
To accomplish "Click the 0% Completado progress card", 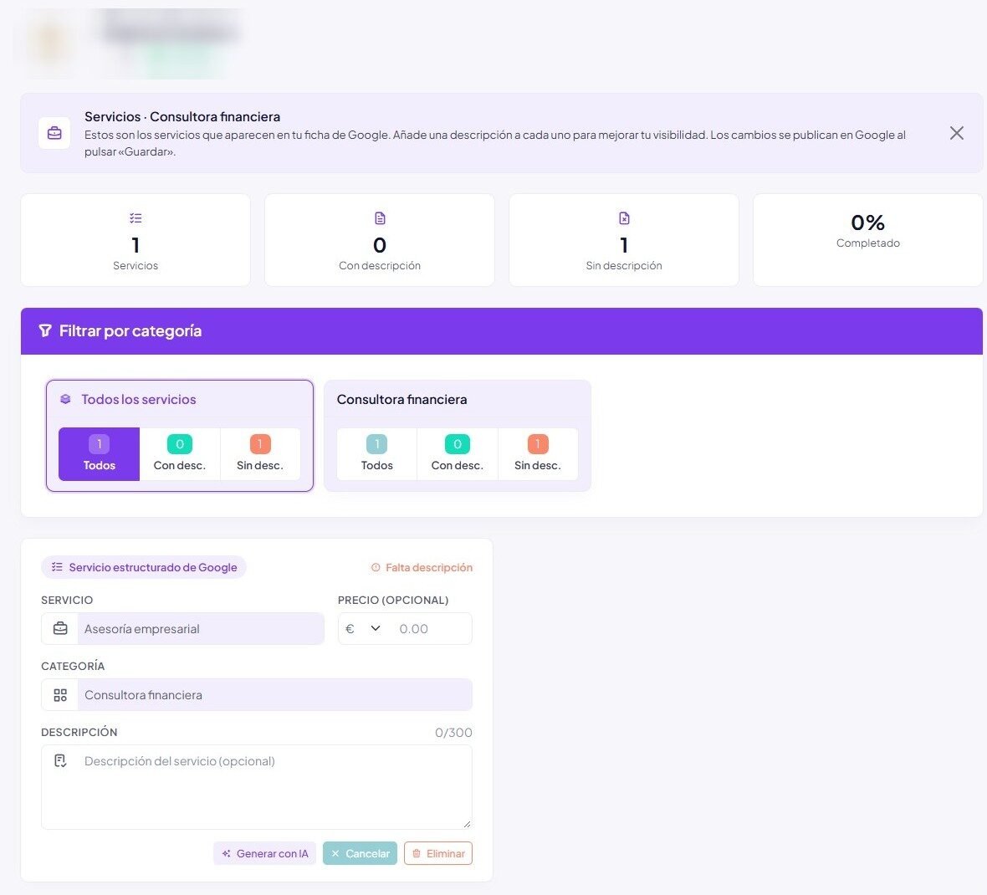I will coord(867,240).
